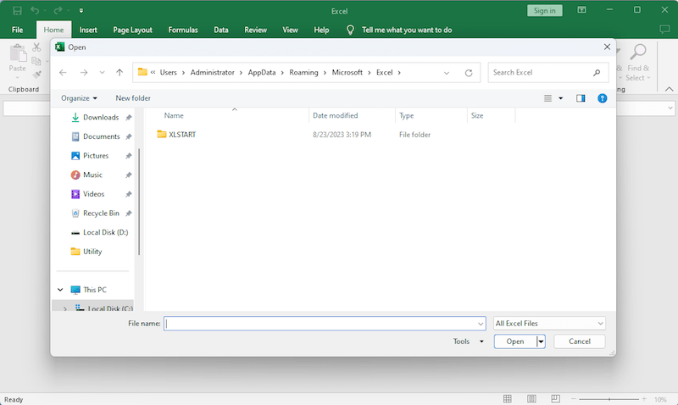
Task: Click the Administrator breadcrumb segment
Action: tap(213, 72)
